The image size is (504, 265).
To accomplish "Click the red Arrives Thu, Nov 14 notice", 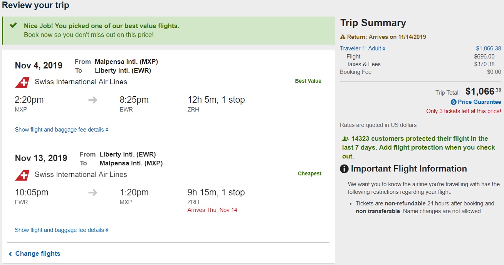I will coord(212,210).
